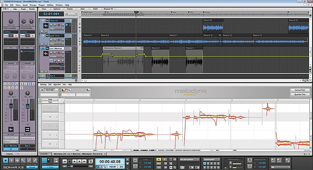Open the Whole snap resolution dropdown

tap(32, 167)
